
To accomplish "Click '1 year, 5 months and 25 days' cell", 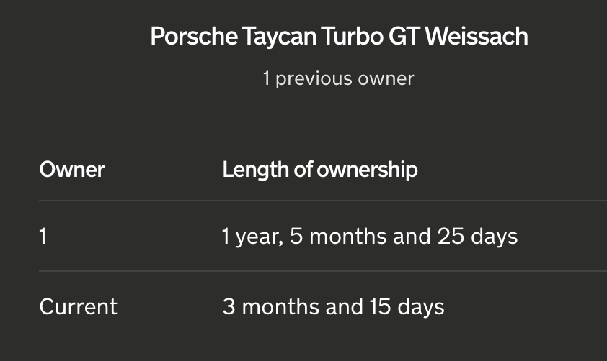I will 370,237.
